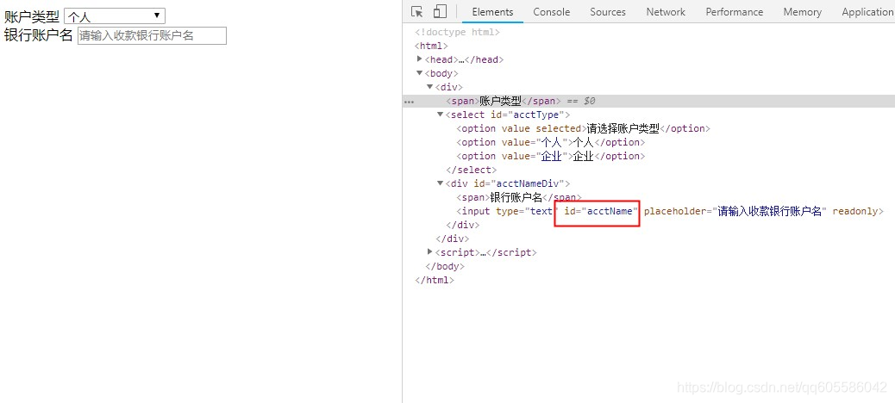
Task: Collapse the outer div node arrow
Action: (430, 87)
